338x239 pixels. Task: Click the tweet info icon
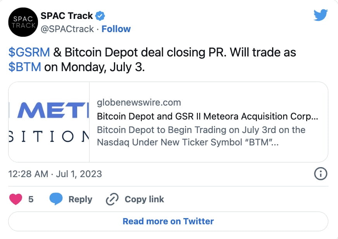tap(320, 174)
